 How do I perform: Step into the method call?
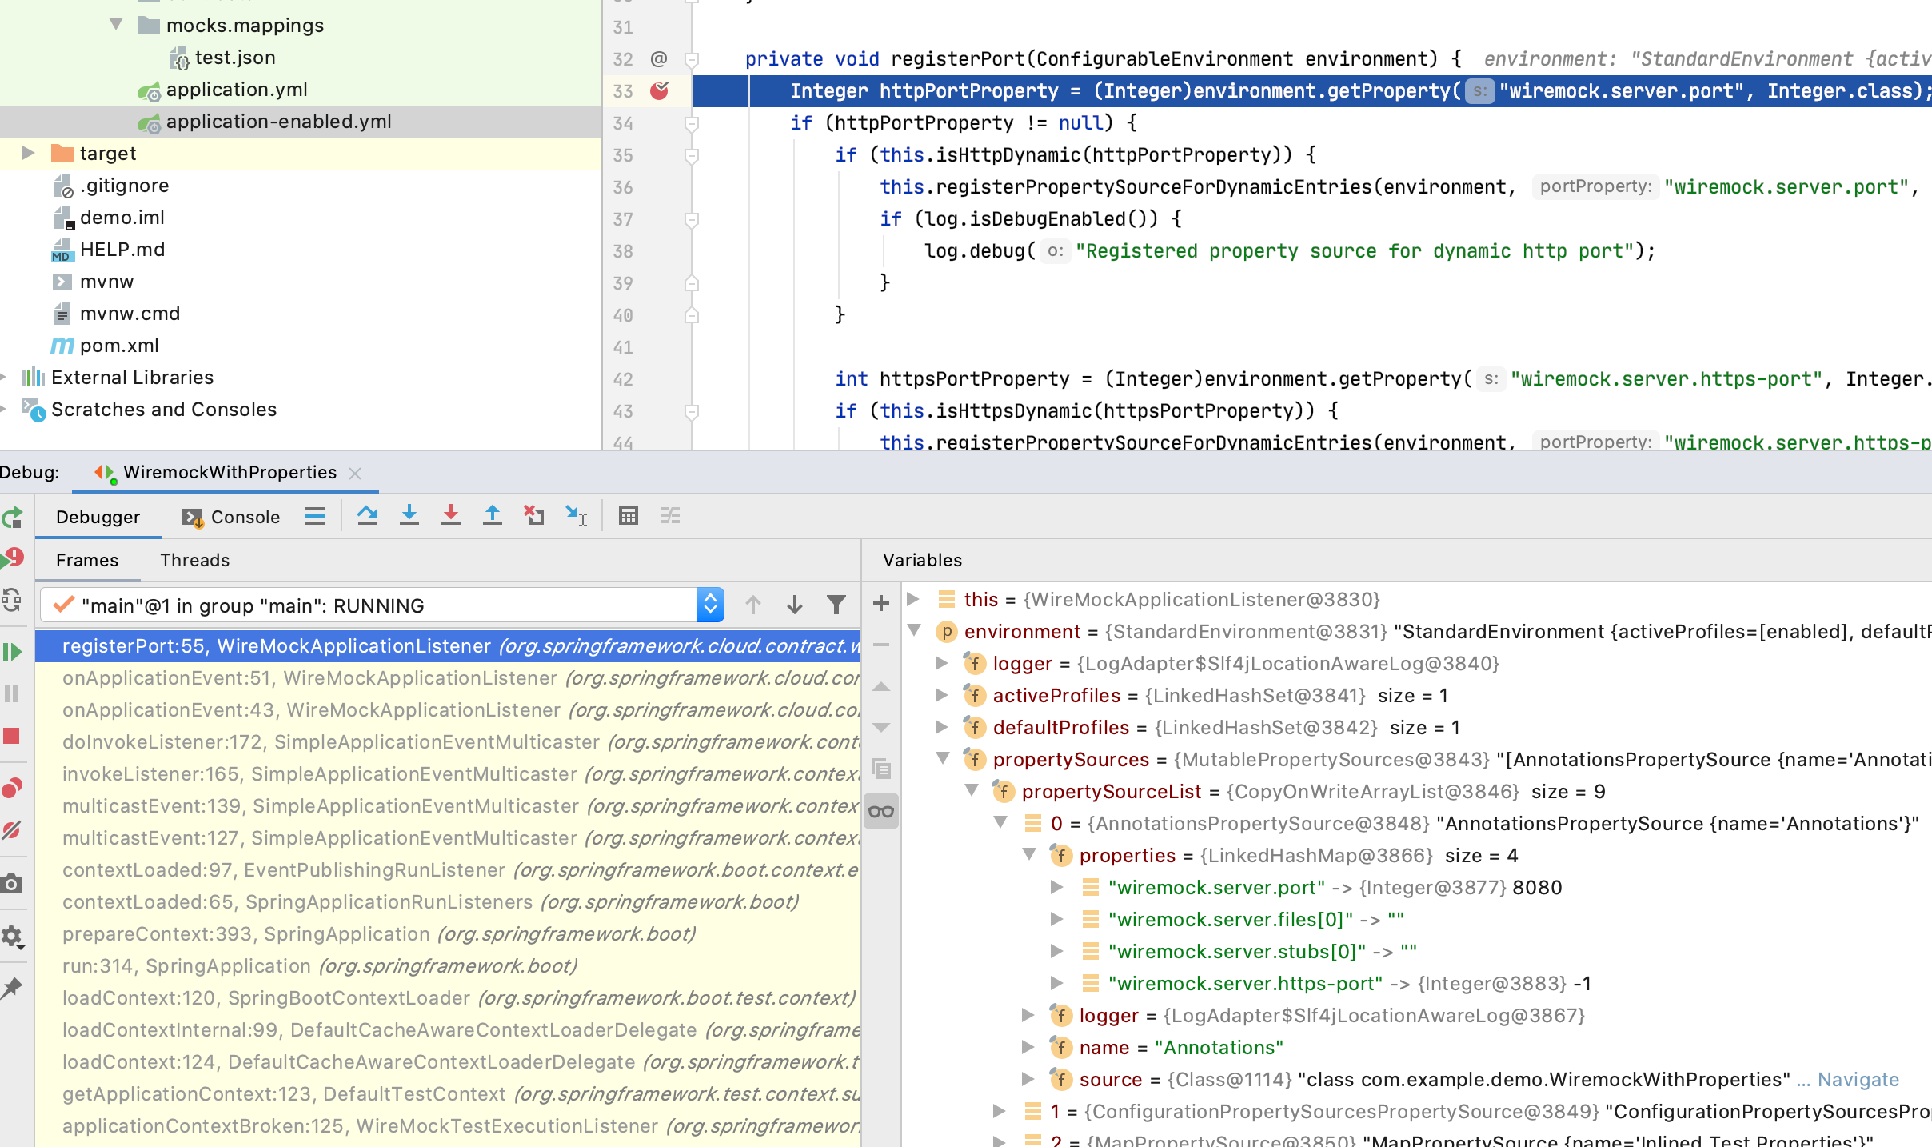410,515
